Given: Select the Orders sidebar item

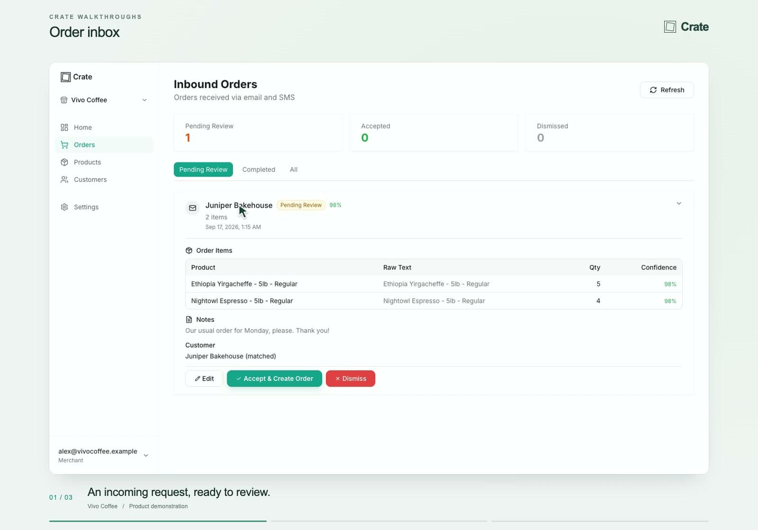Looking at the screenshot, I should (104, 145).
